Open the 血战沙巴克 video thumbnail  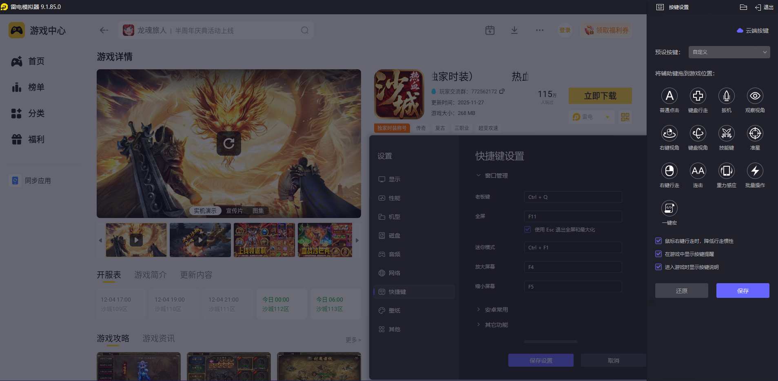point(324,240)
